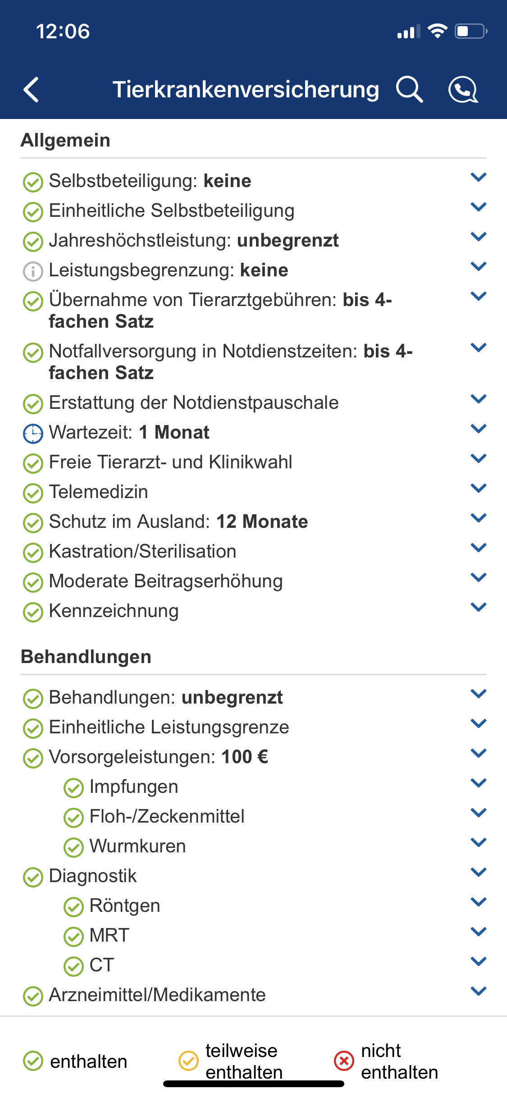
Task: Tap the back arrow in the header
Action: coord(31,90)
